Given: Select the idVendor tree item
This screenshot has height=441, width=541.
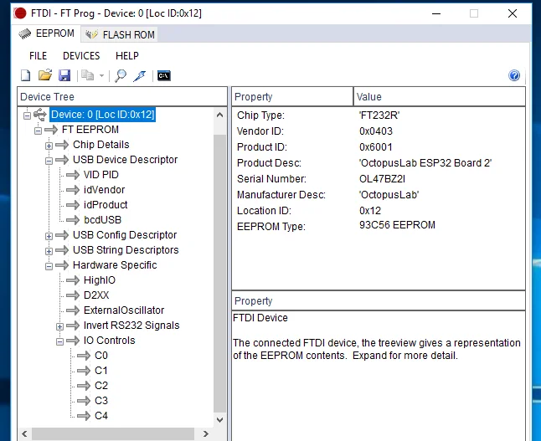Looking at the screenshot, I should [x=104, y=190].
